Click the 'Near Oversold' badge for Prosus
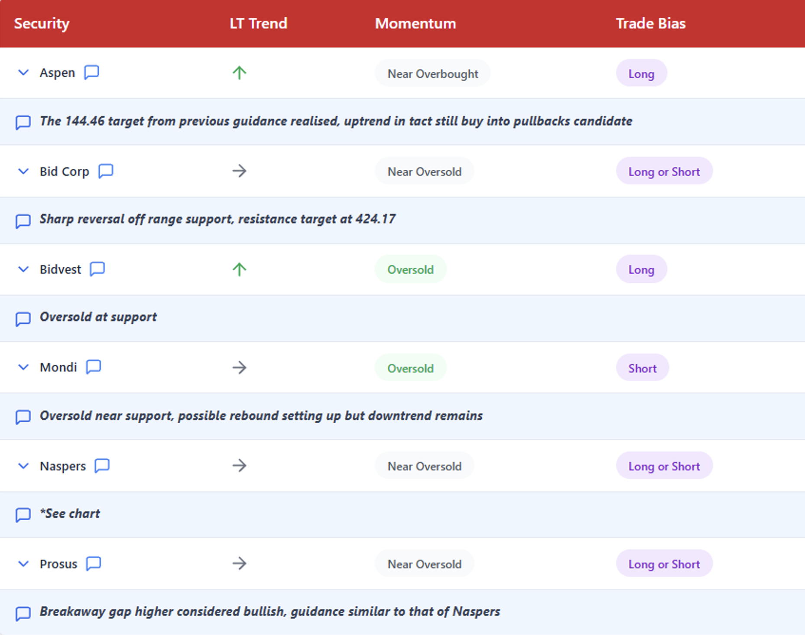The width and height of the screenshot is (805, 635). tap(424, 564)
